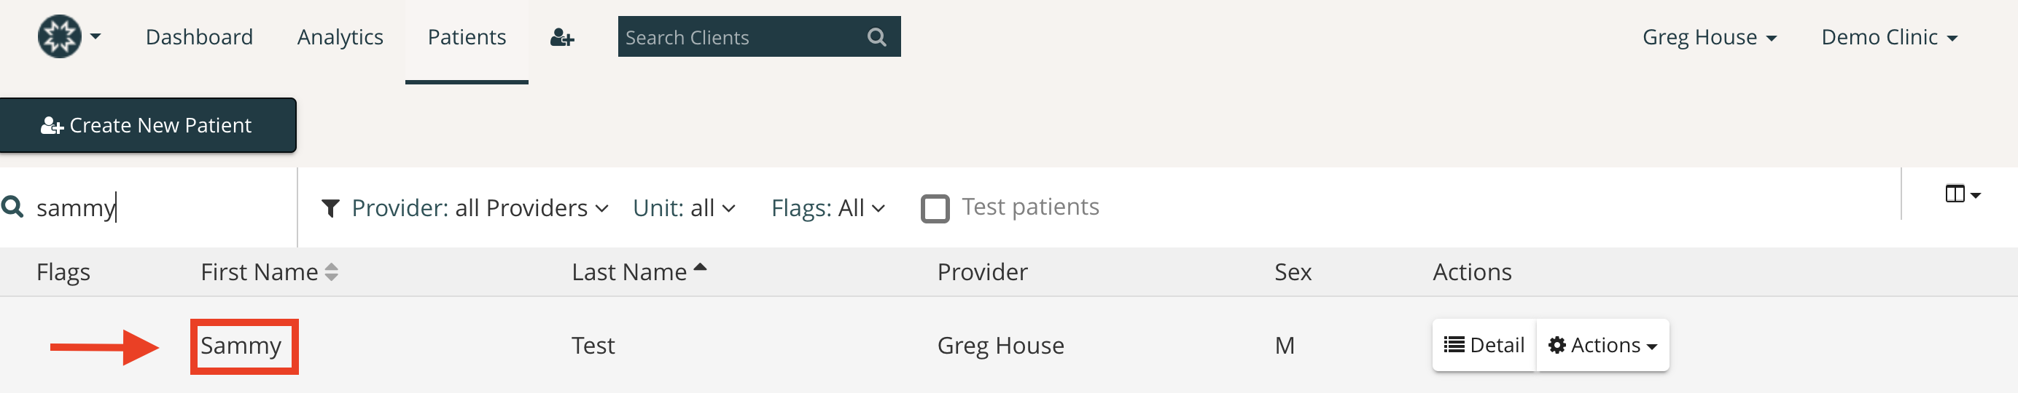The width and height of the screenshot is (2018, 393).
Task: Open the column layout selector icon
Action: [1962, 194]
